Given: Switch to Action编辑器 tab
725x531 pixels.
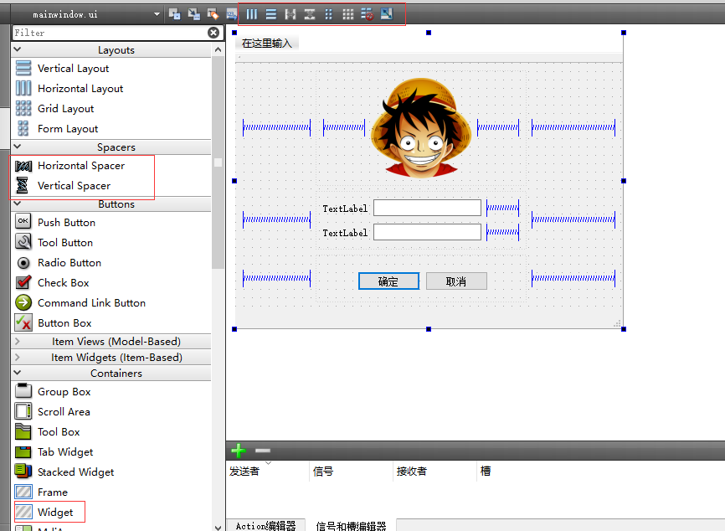Looking at the screenshot, I should (265, 525).
